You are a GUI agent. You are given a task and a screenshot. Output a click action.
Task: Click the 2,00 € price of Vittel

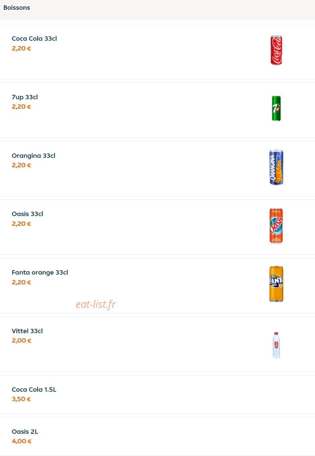pyautogui.click(x=22, y=341)
